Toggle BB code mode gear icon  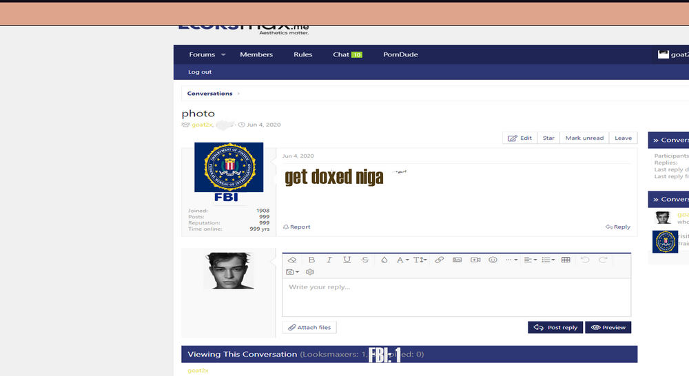(x=310, y=272)
